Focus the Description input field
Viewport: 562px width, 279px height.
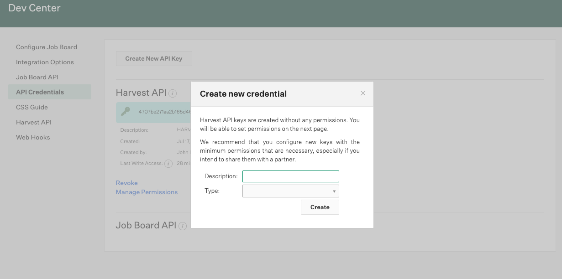coord(291,176)
